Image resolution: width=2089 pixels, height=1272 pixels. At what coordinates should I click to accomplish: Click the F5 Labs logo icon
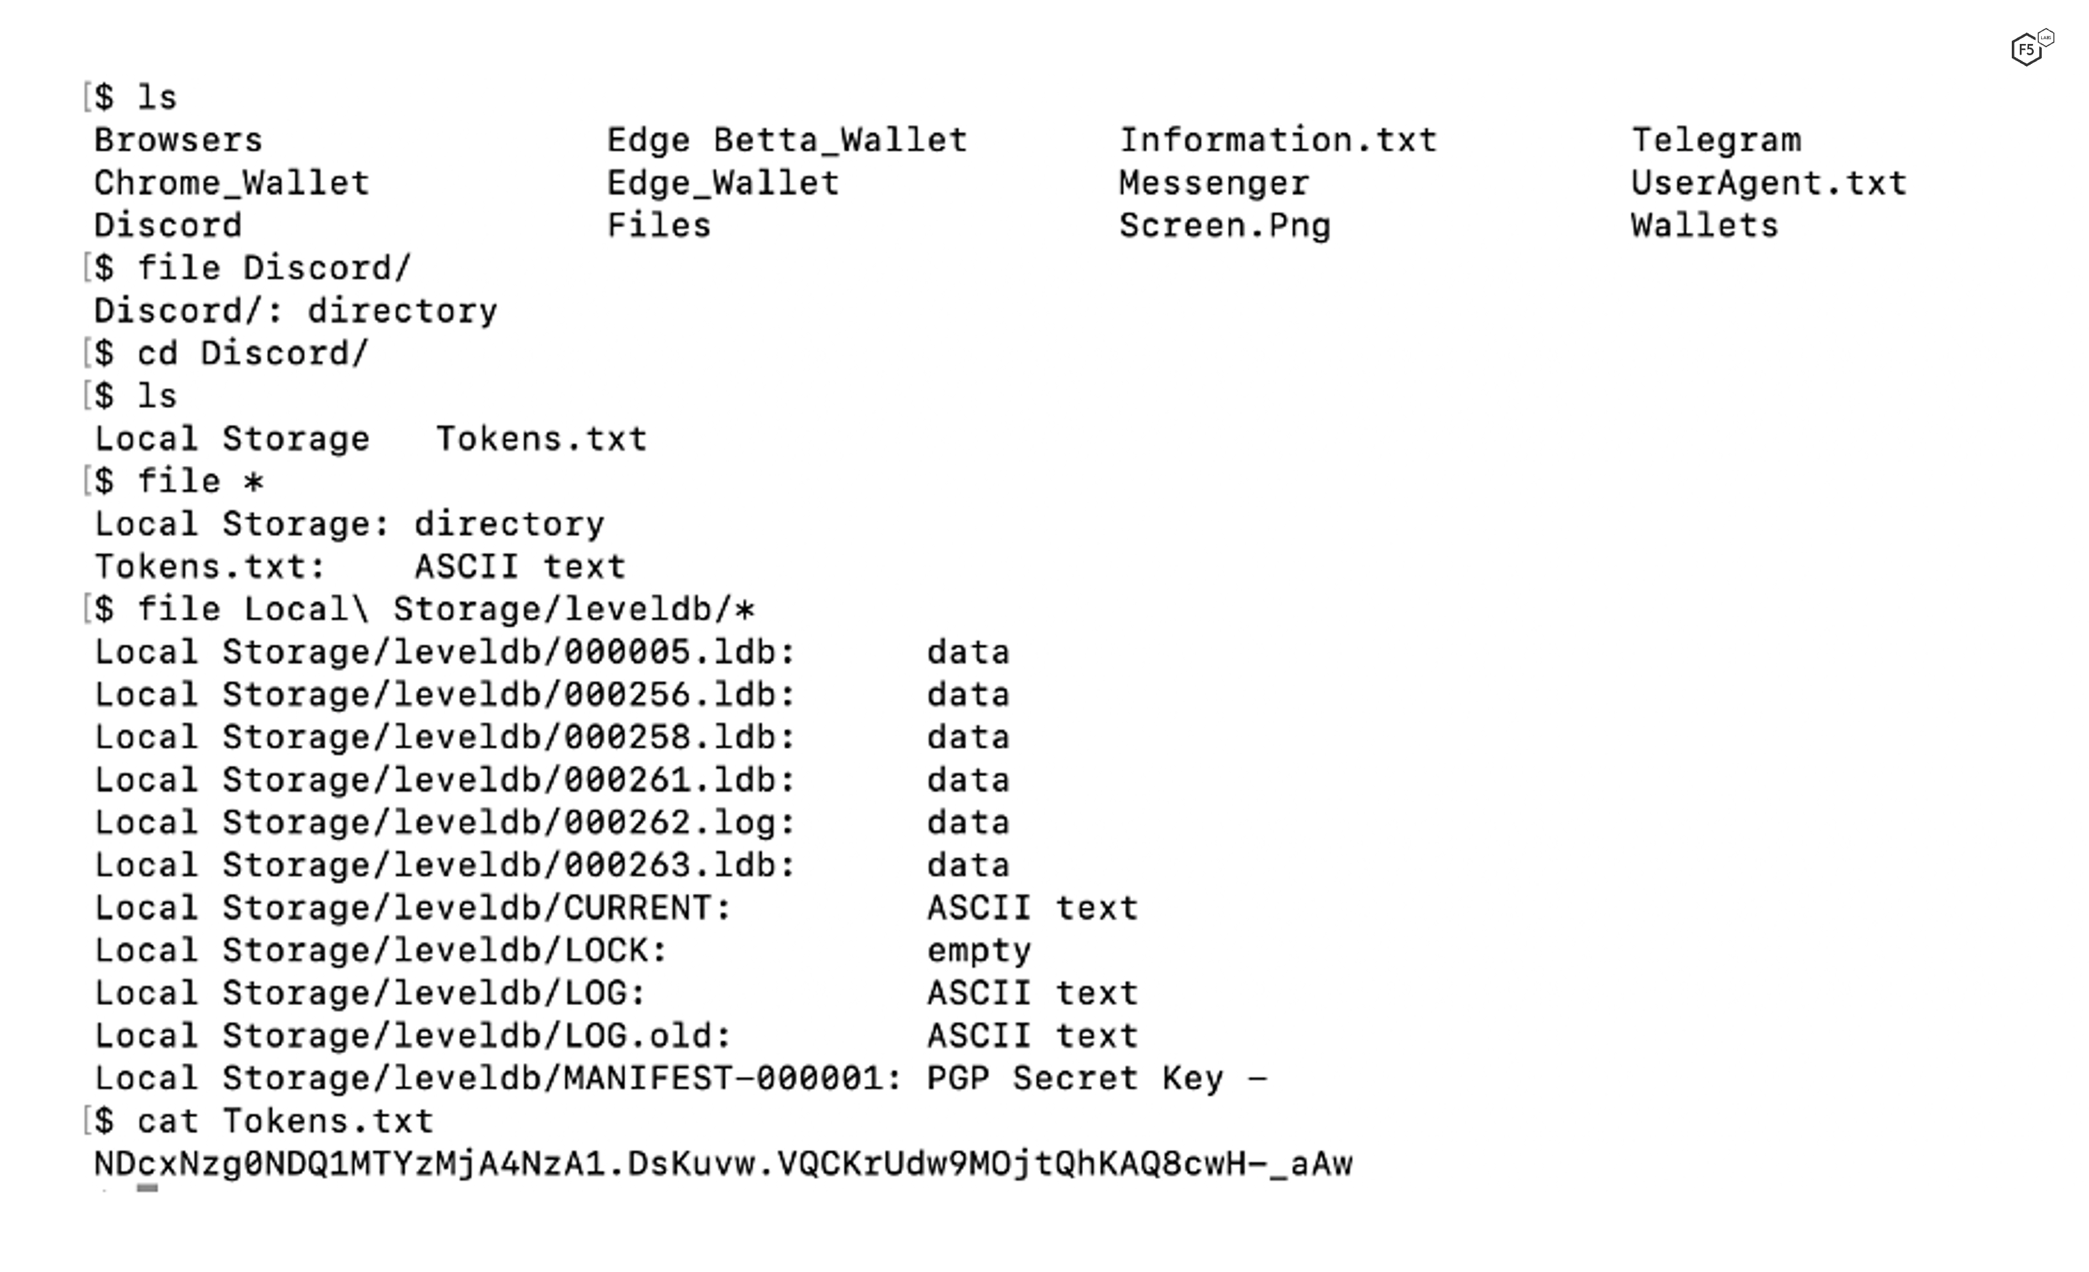tap(2030, 49)
